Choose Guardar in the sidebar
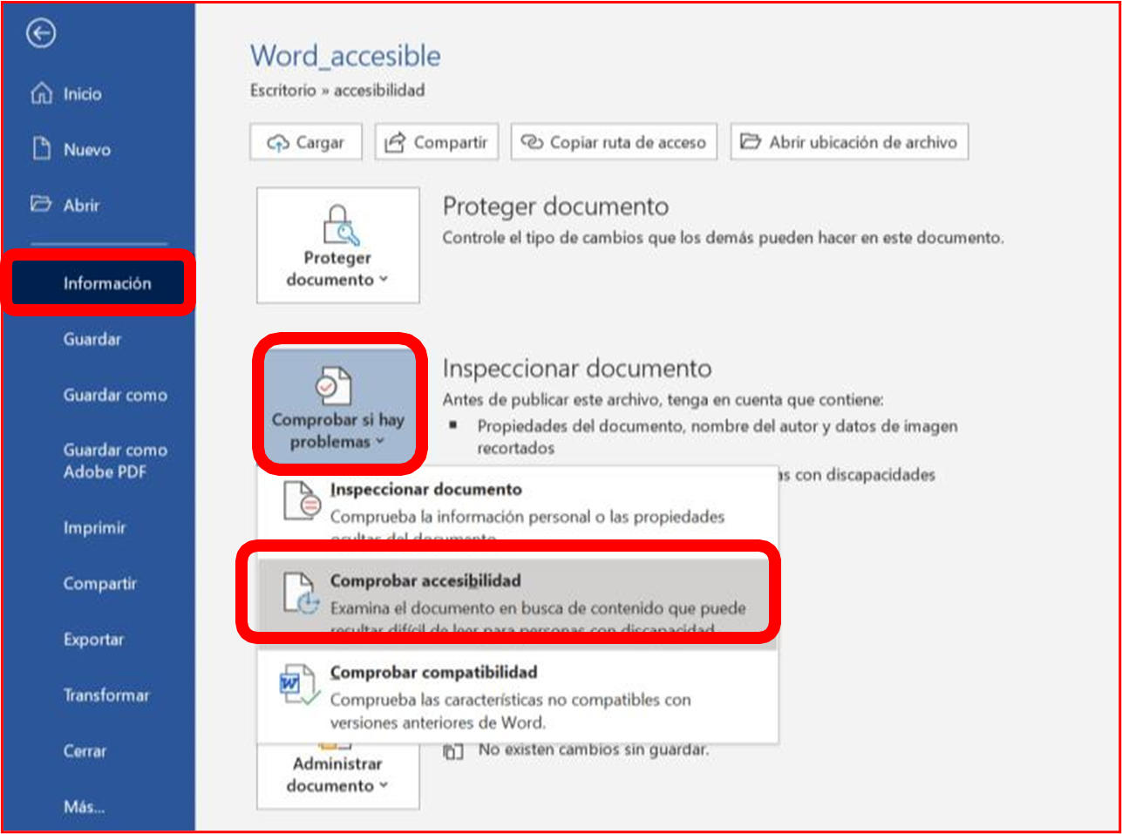The width and height of the screenshot is (1122, 834). [x=92, y=339]
